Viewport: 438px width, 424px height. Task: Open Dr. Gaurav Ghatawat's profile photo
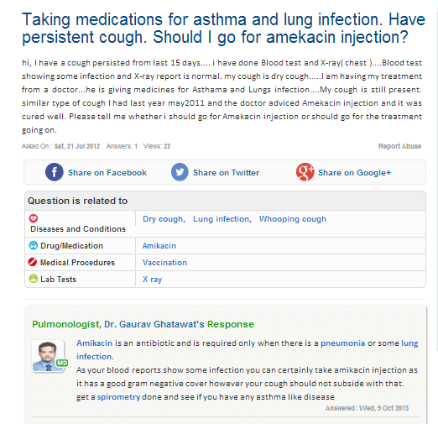(x=48, y=356)
